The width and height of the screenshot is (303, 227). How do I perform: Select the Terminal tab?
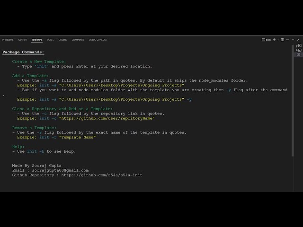(37, 40)
